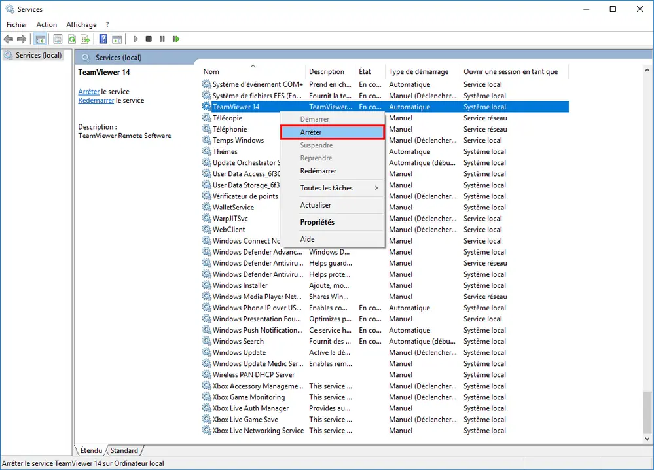Choose Actualiser in the context menu
The width and height of the screenshot is (654, 470).
(x=332, y=205)
